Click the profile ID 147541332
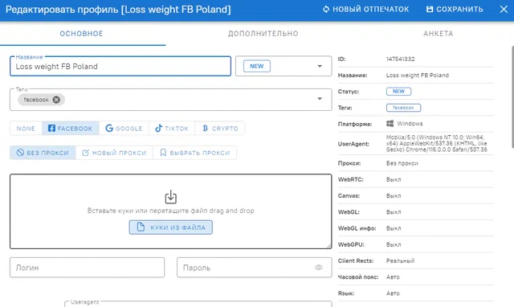 (x=400, y=59)
